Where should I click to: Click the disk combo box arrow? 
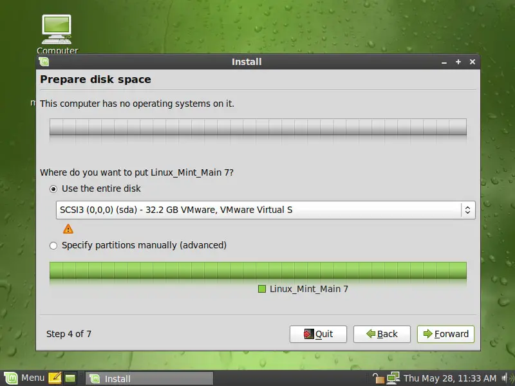click(468, 210)
